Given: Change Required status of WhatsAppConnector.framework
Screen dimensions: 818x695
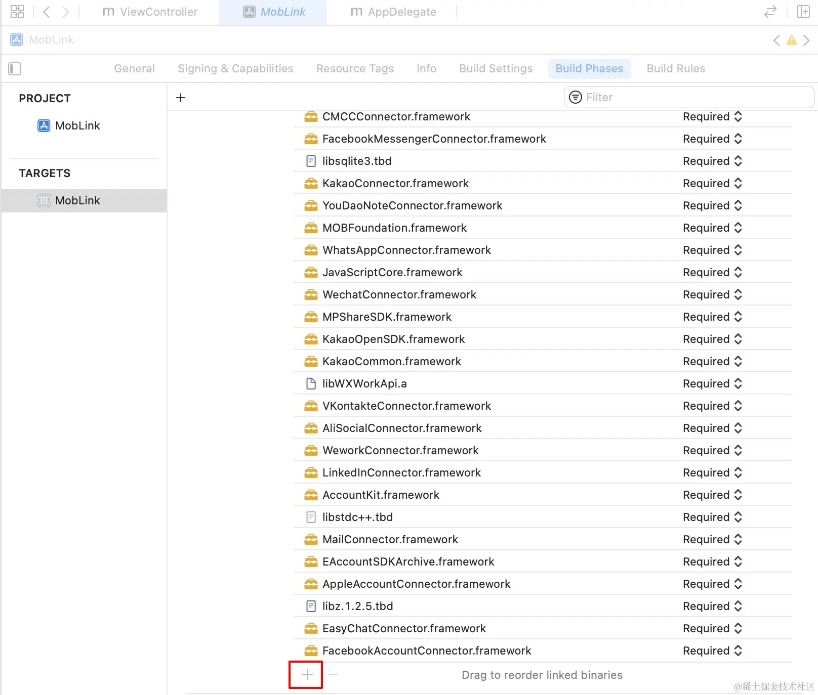Looking at the screenshot, I should coord(712,250).
